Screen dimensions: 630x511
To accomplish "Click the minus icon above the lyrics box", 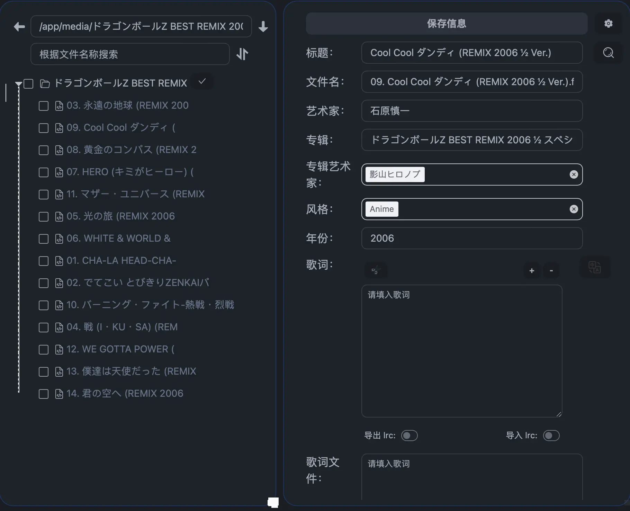I will coord(551,271).
